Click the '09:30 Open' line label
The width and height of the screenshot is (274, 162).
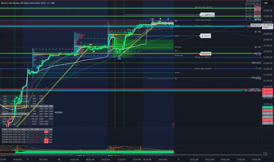(x=178, y=47)
